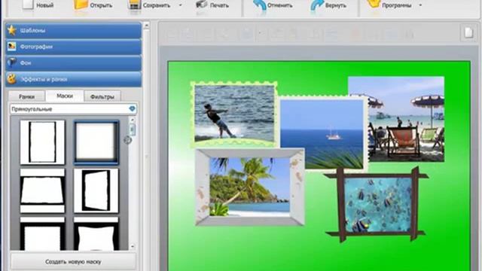Click the mask list scrollbar down arrow
482x271 pixels.
[133, 246]
